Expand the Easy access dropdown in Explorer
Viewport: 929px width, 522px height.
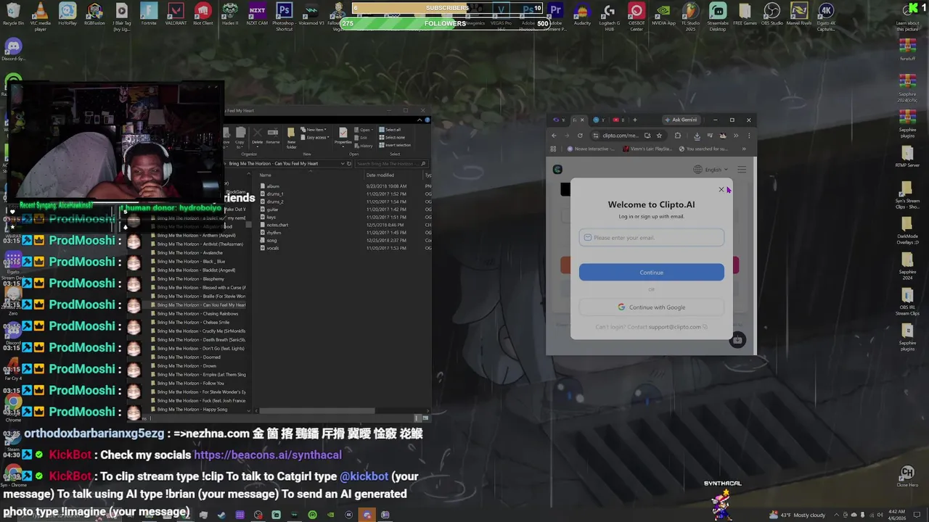pos(316,137)
